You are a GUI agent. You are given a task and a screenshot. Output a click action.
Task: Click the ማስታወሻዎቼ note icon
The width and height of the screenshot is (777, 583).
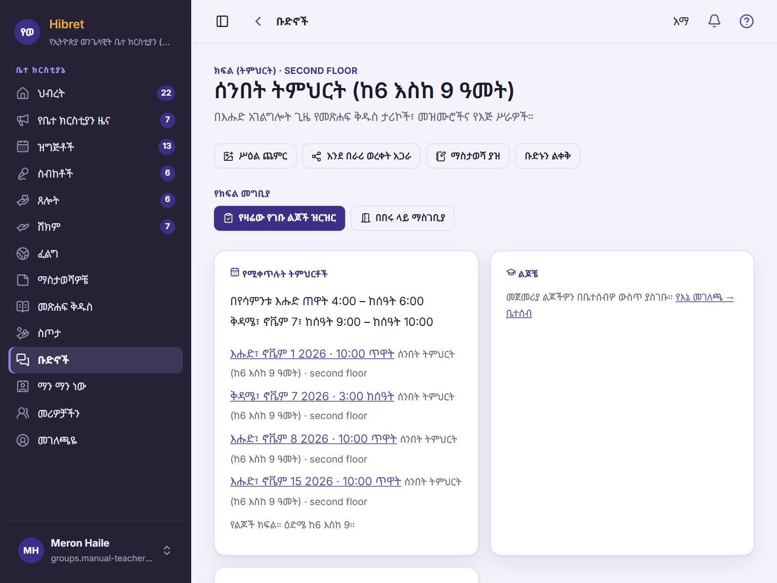[x=23, y=280]
